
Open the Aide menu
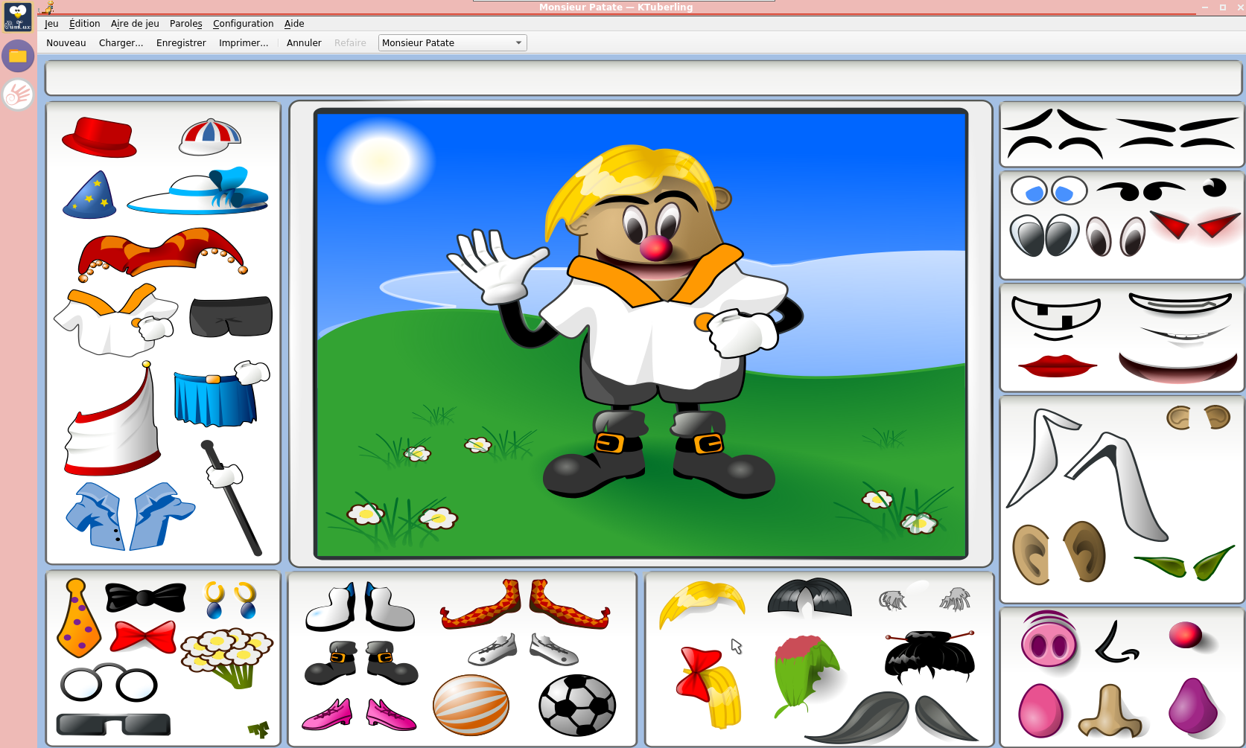[294, 24]
